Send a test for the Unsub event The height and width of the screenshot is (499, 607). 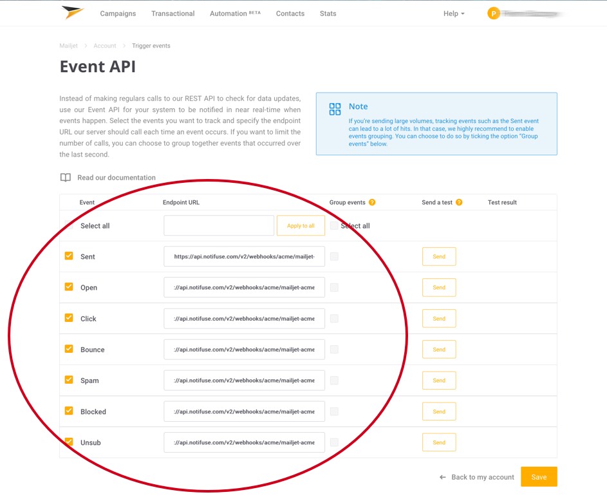(x=439, y=442)
